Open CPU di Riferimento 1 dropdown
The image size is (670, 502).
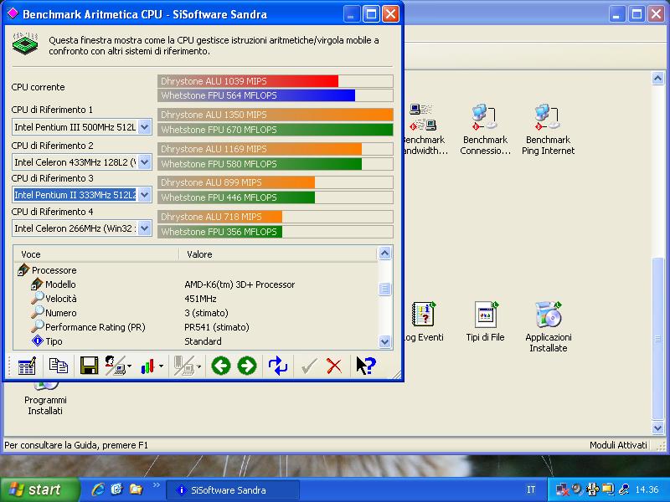pyautogui.click(x=144, y=127)
